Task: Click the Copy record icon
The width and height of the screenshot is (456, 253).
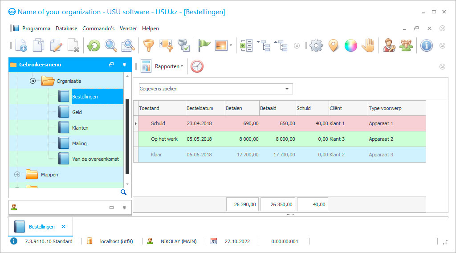Action: 38,45
